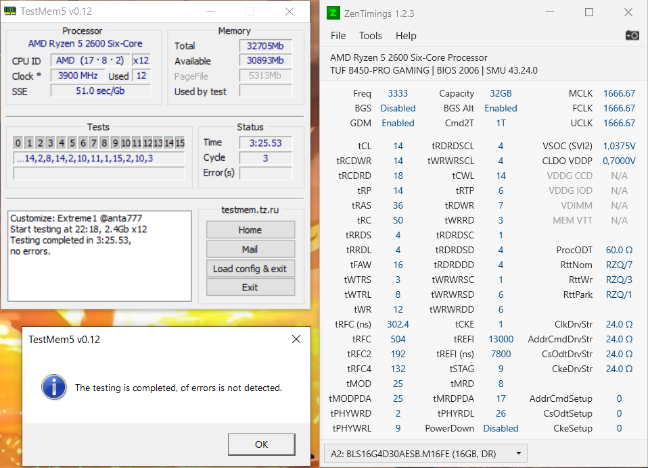Click the Exit button in TestMem5
648x468 pixels.
(250, 287)
